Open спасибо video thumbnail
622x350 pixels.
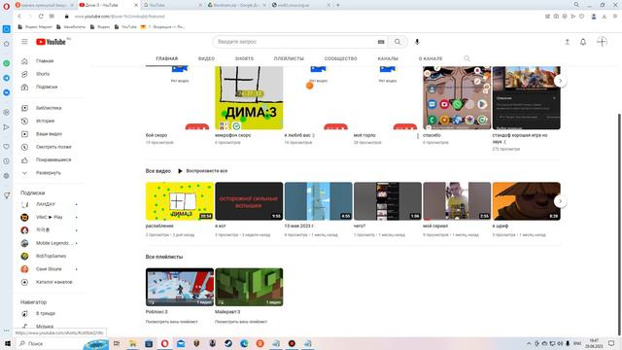[457, 97]
